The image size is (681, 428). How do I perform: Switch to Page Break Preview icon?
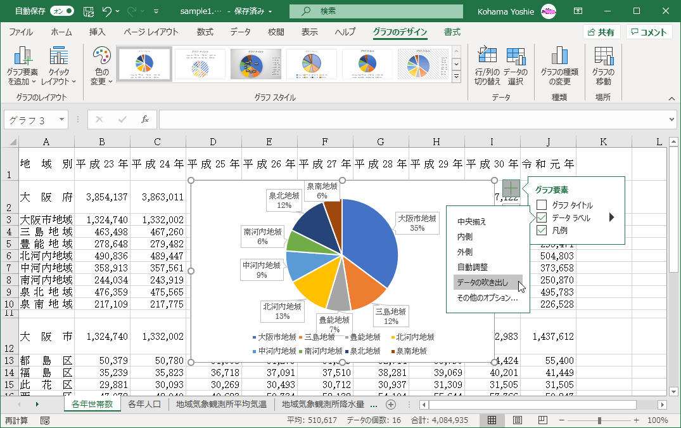tap(542, 420)
